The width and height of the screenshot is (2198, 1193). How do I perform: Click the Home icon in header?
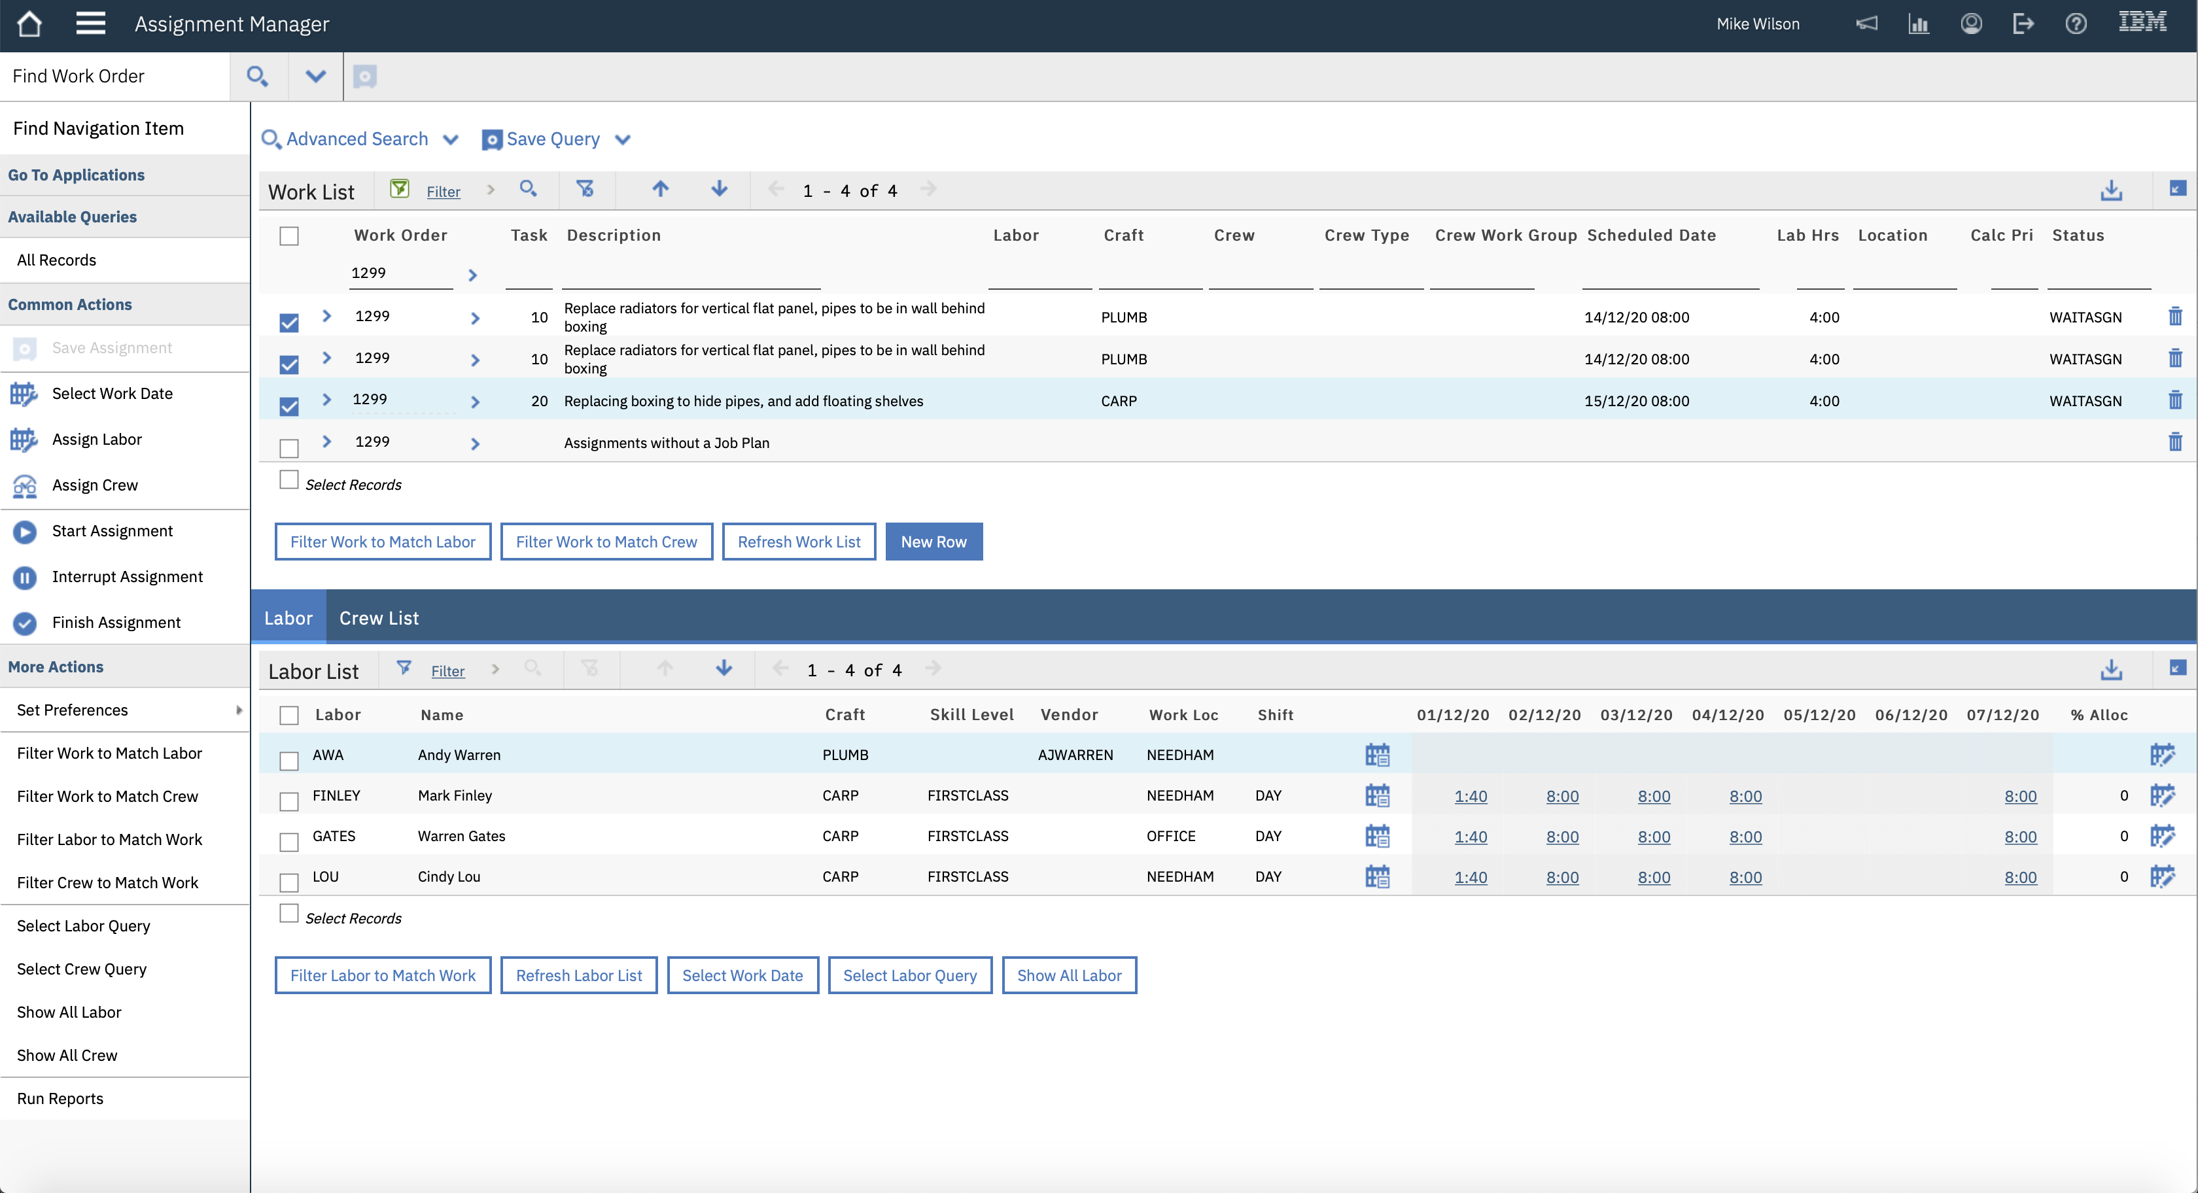[30, 24]
